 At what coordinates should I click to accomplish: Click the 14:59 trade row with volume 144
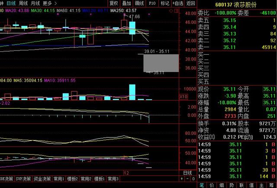point(237,176)
